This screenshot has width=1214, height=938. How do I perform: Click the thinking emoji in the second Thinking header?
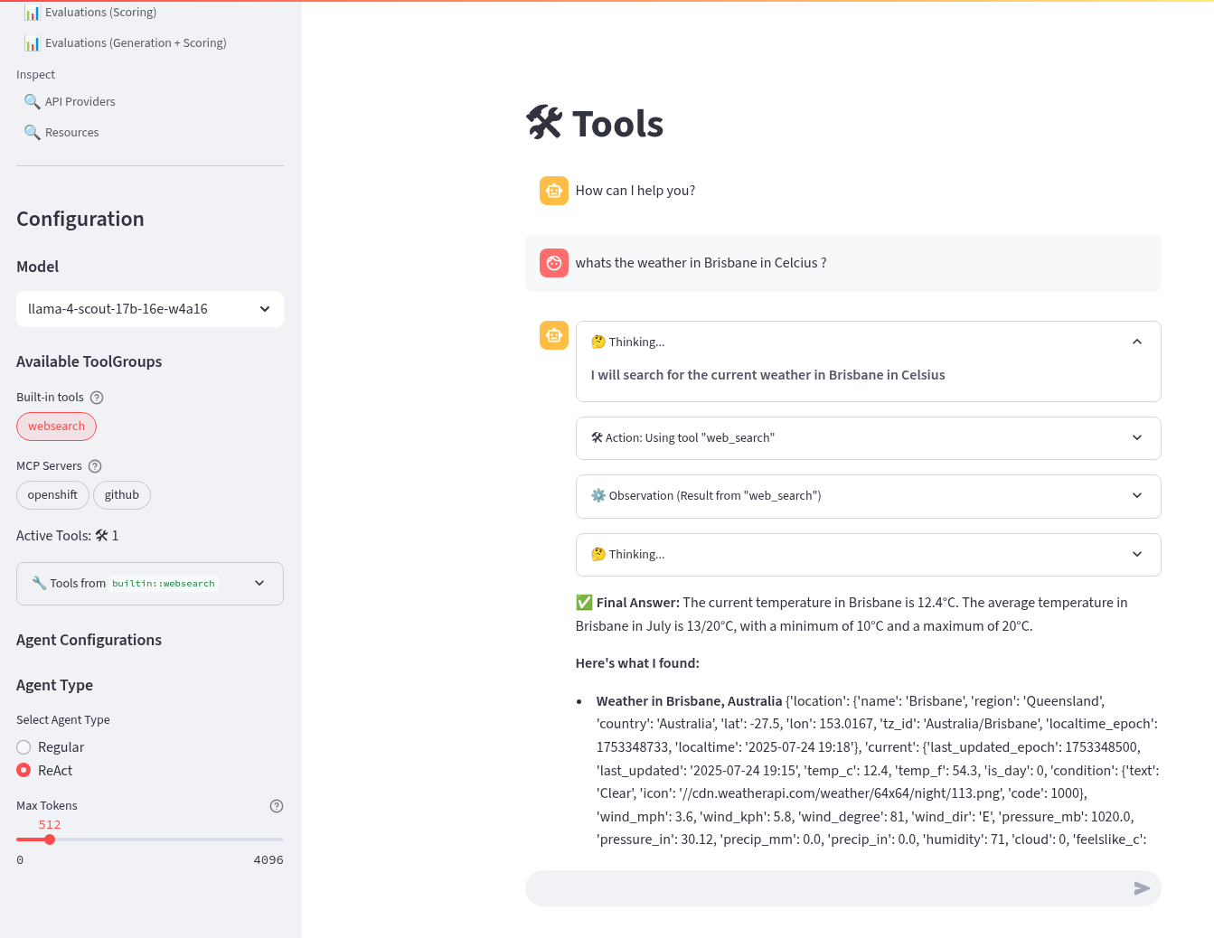[x=598, y=555]
